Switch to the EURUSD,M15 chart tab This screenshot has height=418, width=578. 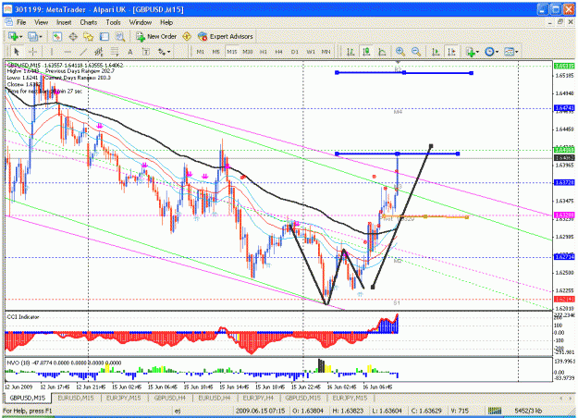(76, 398)
